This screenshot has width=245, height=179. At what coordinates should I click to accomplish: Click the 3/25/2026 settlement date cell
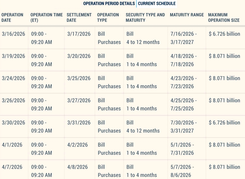coord(79,78)
